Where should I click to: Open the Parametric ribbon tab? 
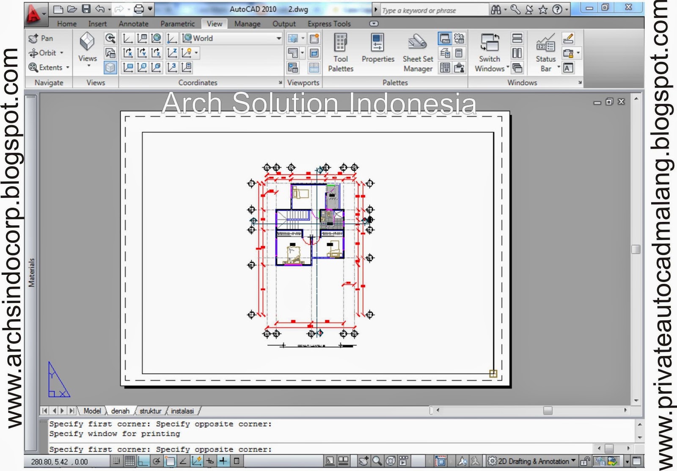[178, 24]
